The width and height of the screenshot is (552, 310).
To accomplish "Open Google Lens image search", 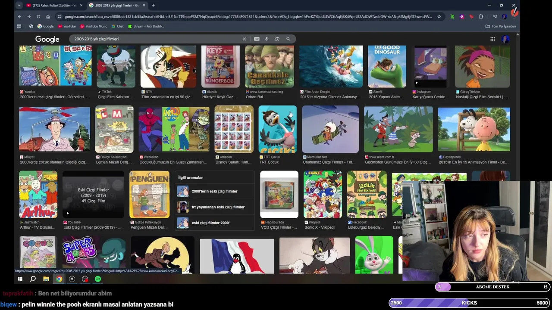I will (277, 39).
